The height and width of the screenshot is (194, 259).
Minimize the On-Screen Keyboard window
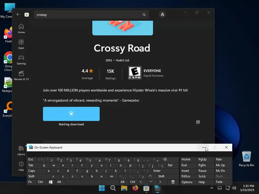coord(203,148)
